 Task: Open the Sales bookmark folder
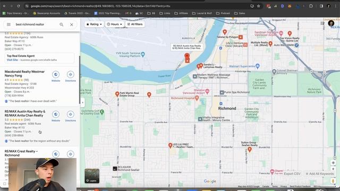coord(240,13)
